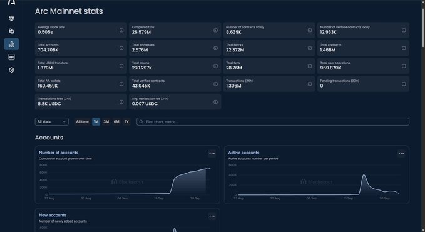
Task: Open Active accounts chart options menu
Action: point(401,154)
